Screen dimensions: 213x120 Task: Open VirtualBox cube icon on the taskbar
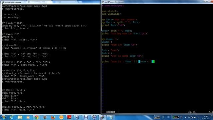pyautogui.click(x=78, y=117)
